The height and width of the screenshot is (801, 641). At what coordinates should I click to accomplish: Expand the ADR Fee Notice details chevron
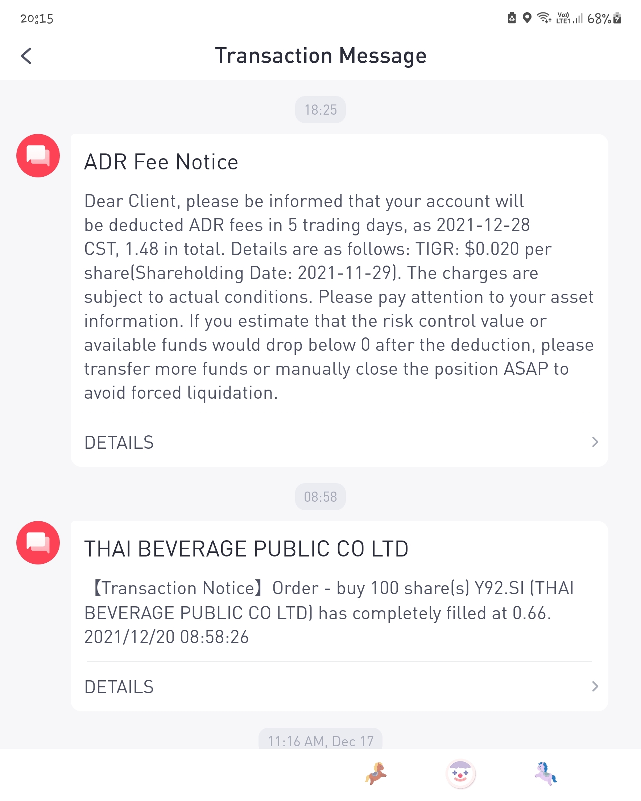coord(595,442)
